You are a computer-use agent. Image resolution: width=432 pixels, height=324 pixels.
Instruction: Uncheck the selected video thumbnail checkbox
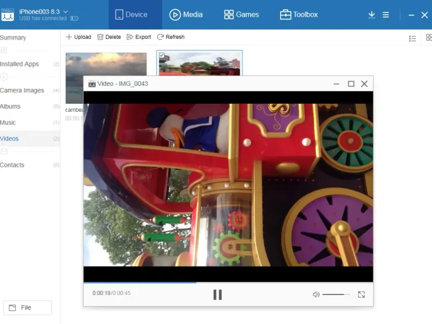click(161, 56)
